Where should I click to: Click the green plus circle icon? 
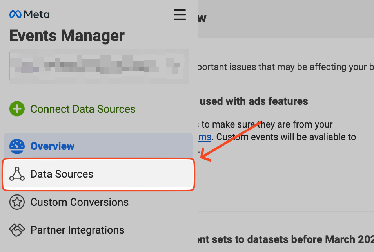pyautogui.click(x=17, y=109)
